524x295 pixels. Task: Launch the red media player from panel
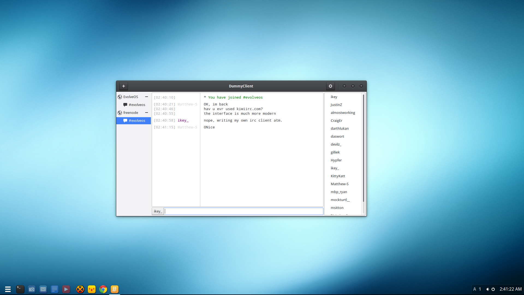coord(66,289)
